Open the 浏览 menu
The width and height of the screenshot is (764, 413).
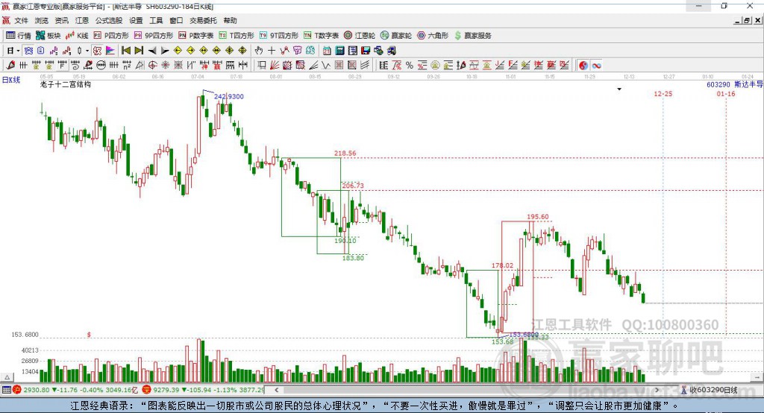[42, 20]
